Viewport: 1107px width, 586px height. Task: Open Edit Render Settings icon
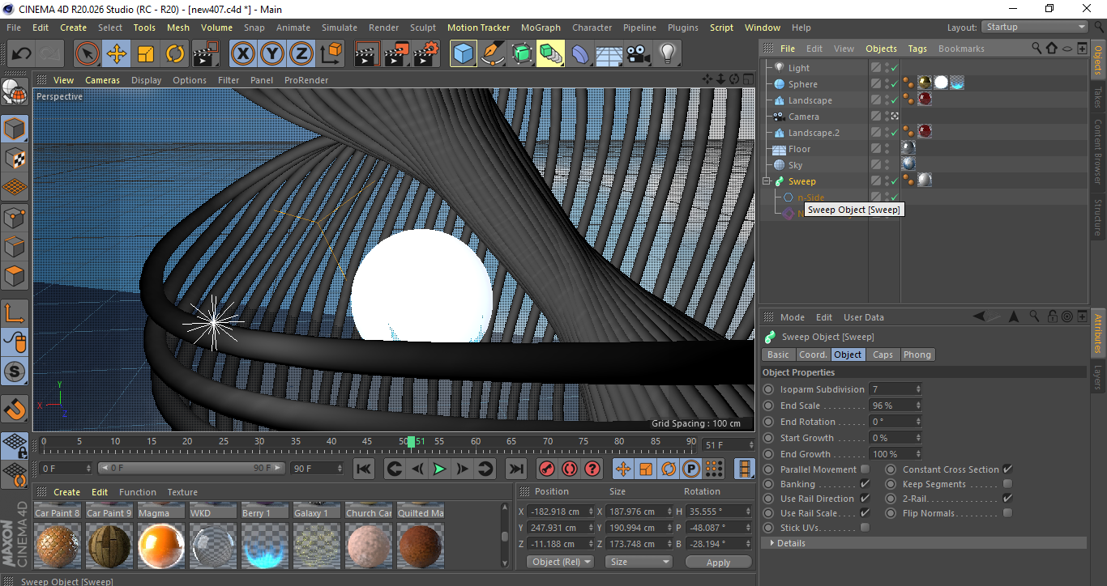point(426,54)
